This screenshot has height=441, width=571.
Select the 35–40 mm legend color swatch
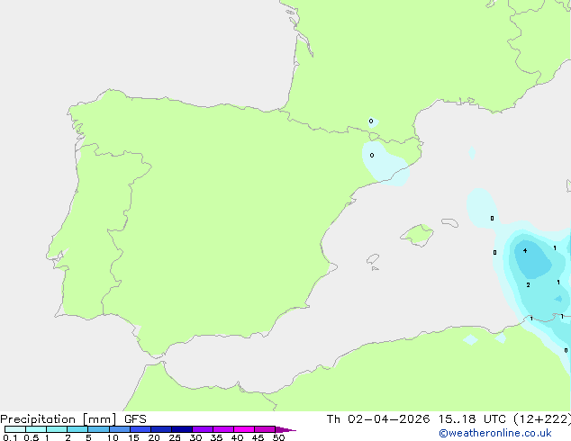click(223, 429)
